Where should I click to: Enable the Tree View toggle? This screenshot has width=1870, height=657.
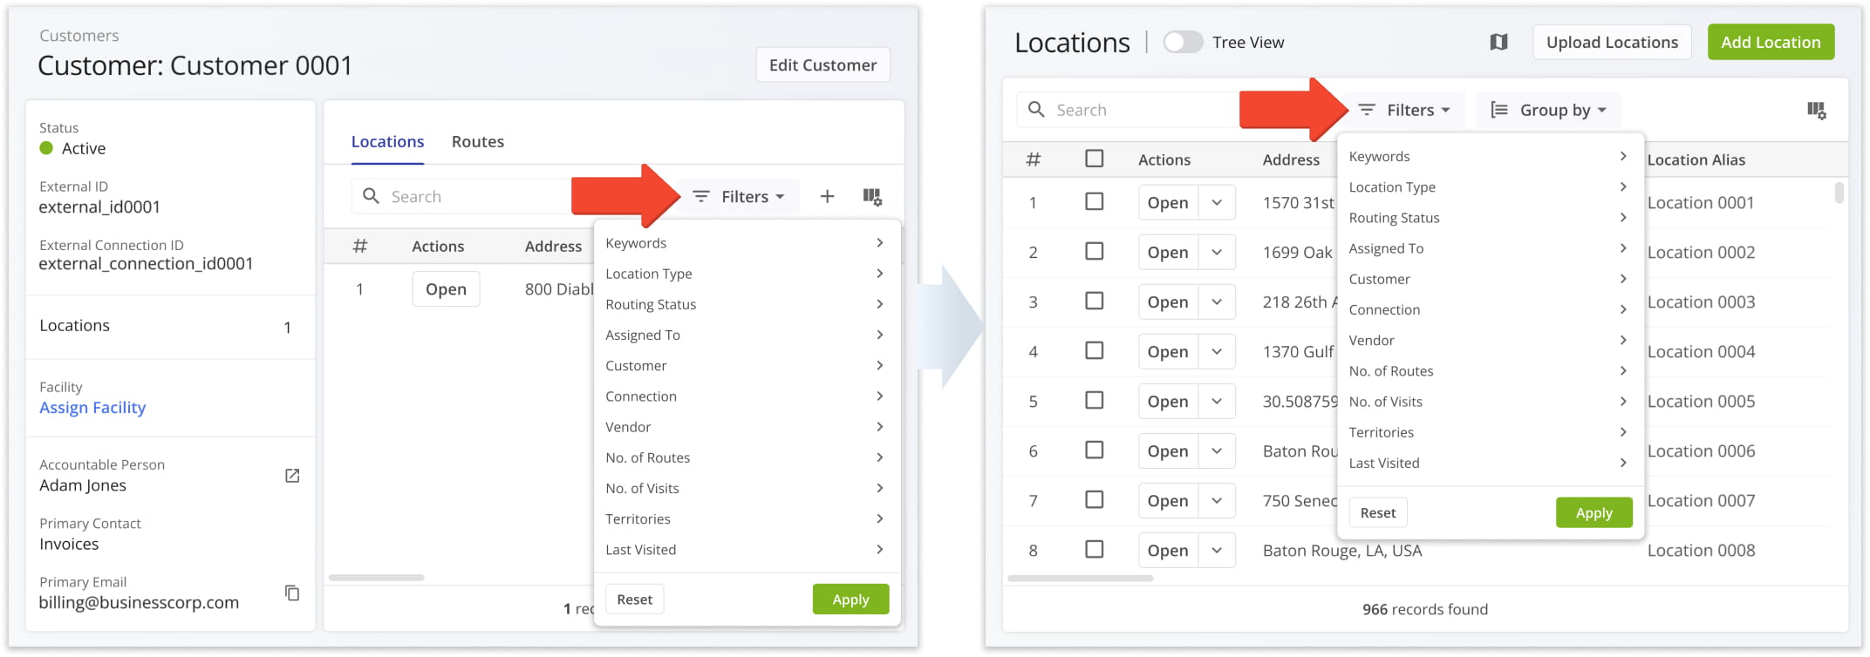click(x=1183, y=42)
